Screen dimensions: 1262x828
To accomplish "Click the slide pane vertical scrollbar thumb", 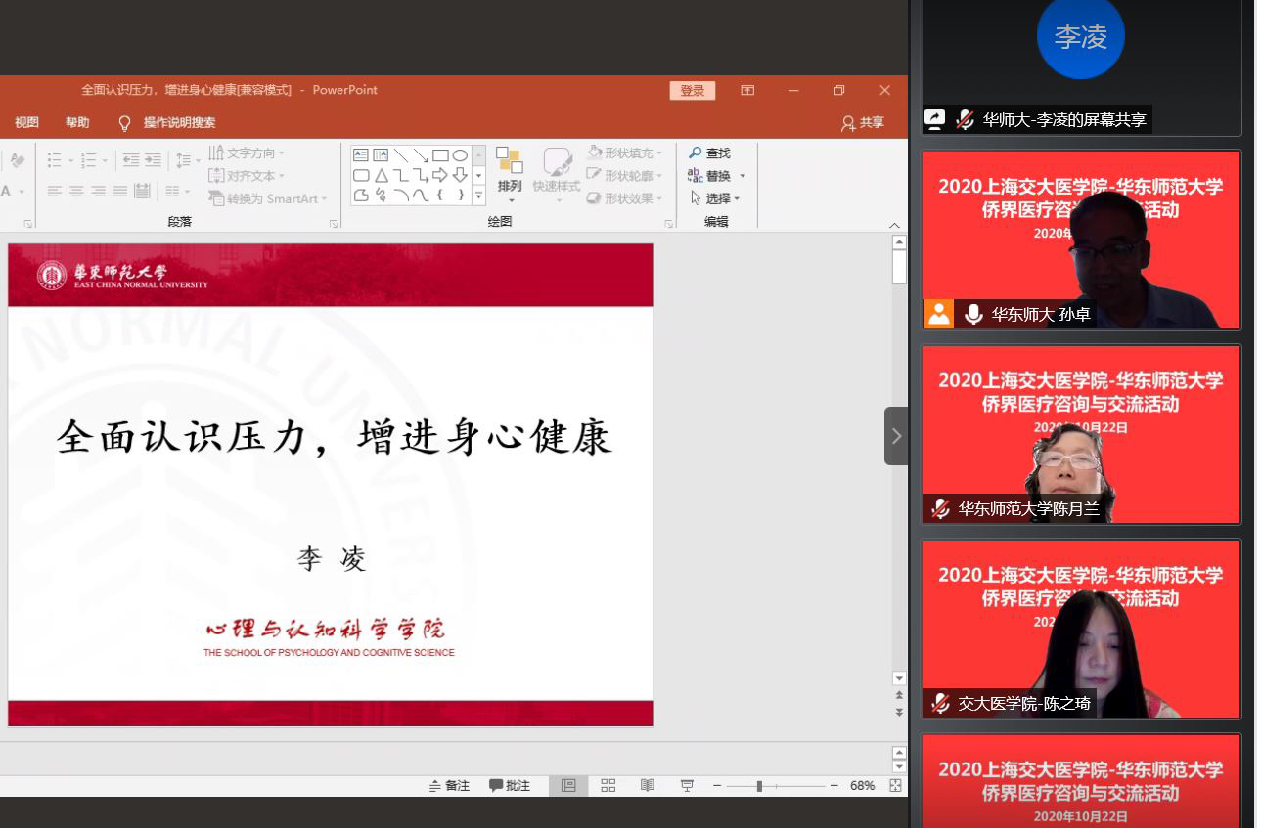I will (x=899, y=267).
